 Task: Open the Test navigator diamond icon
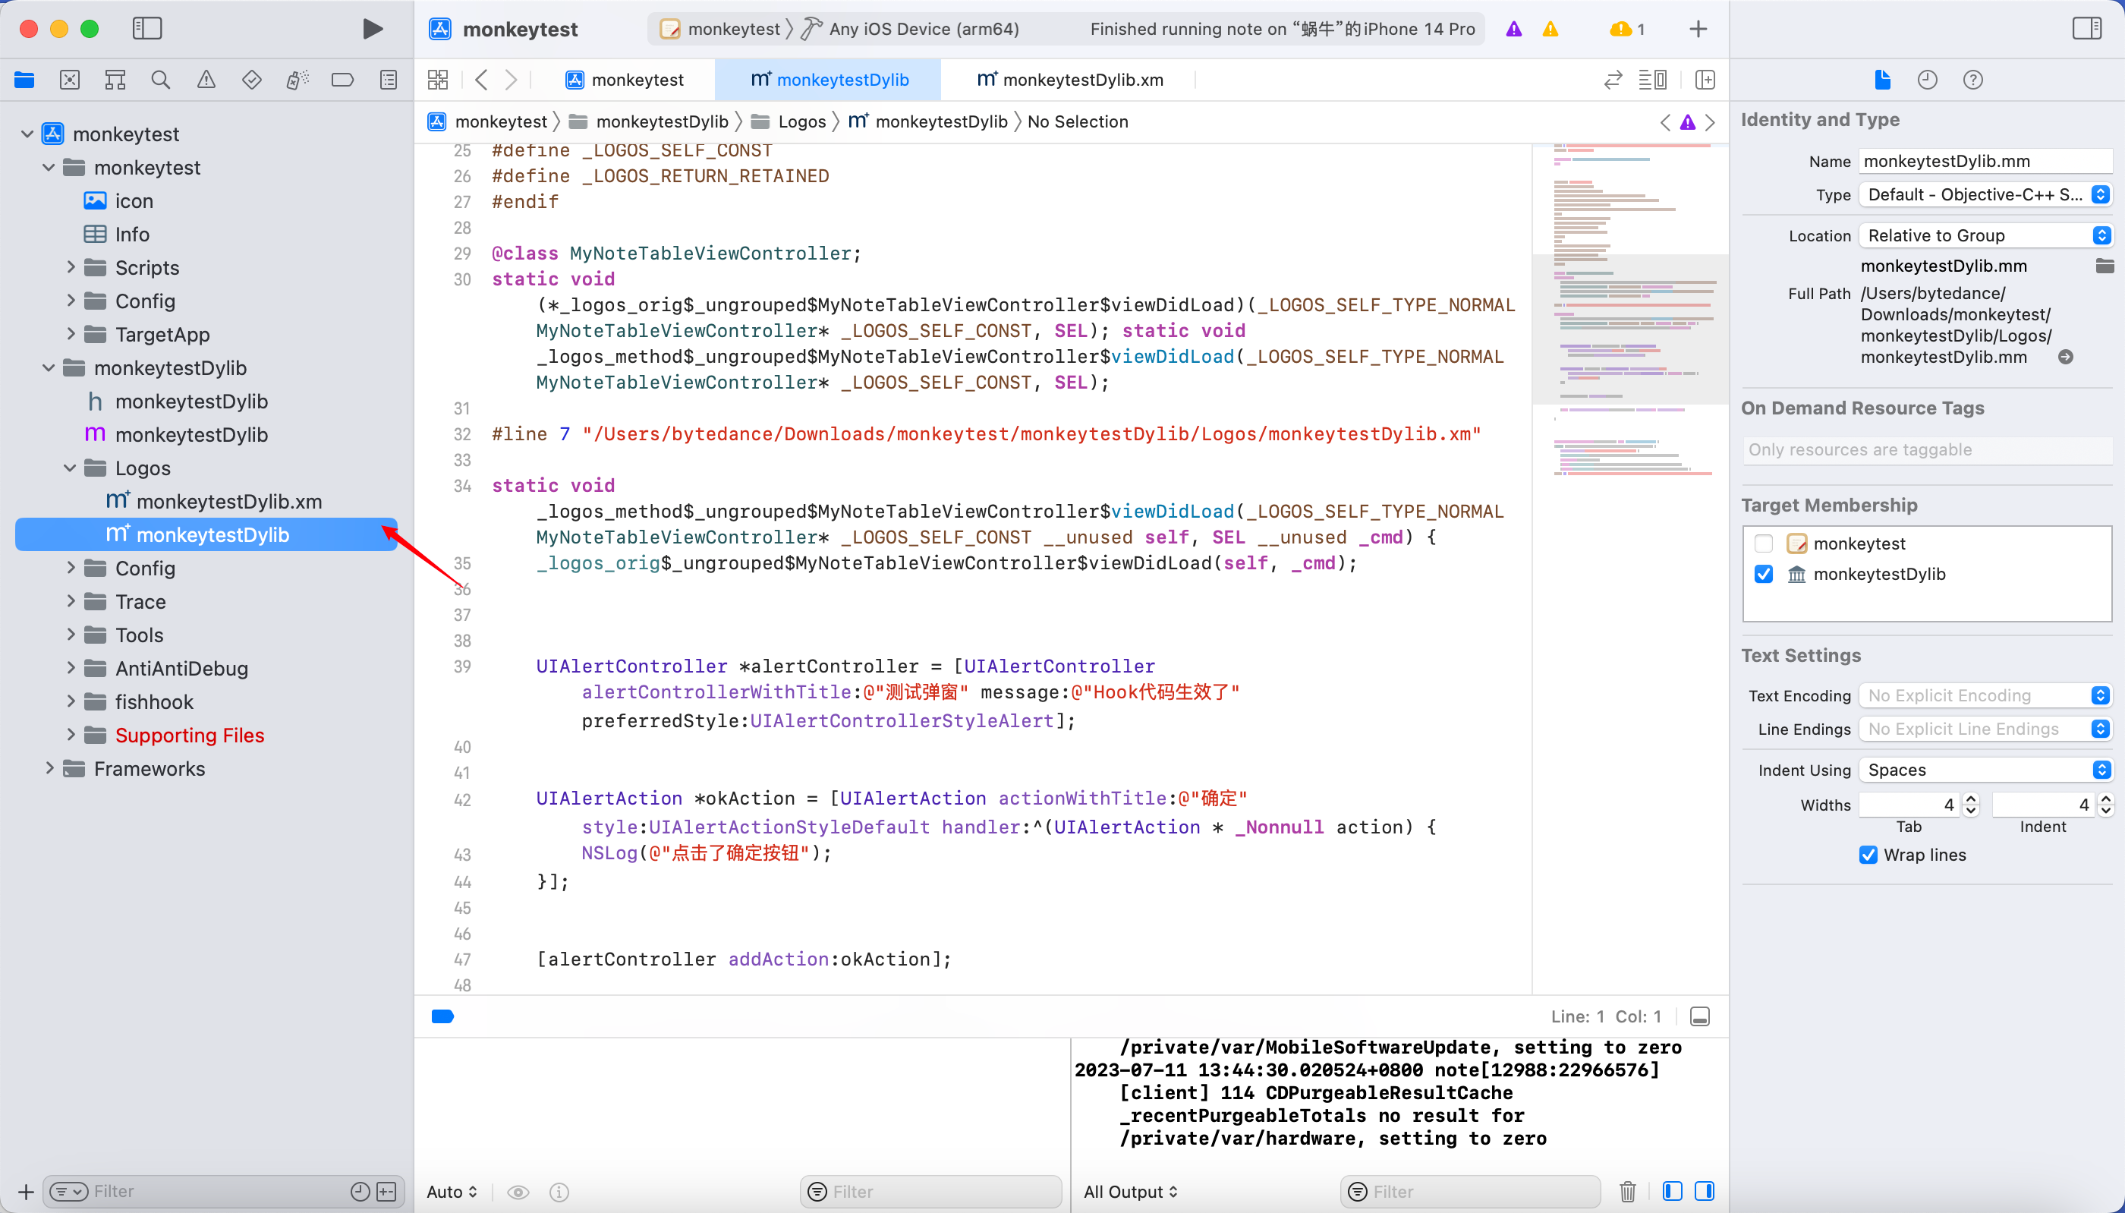[x=250, y=79]
